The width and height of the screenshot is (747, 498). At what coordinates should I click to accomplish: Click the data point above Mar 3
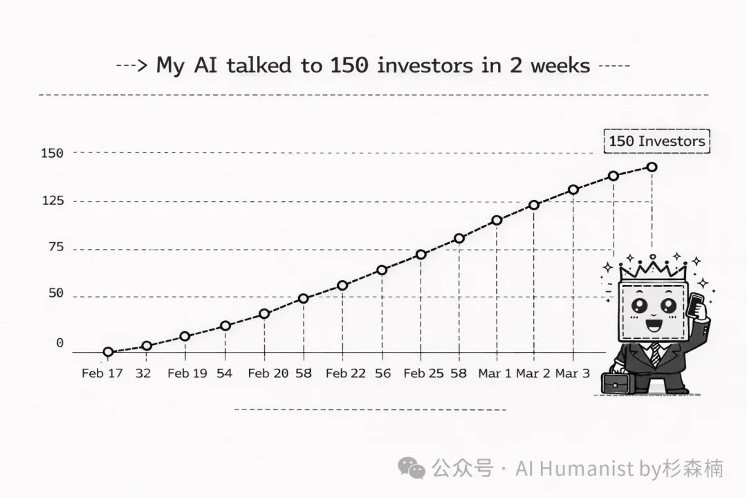[573, 190]
